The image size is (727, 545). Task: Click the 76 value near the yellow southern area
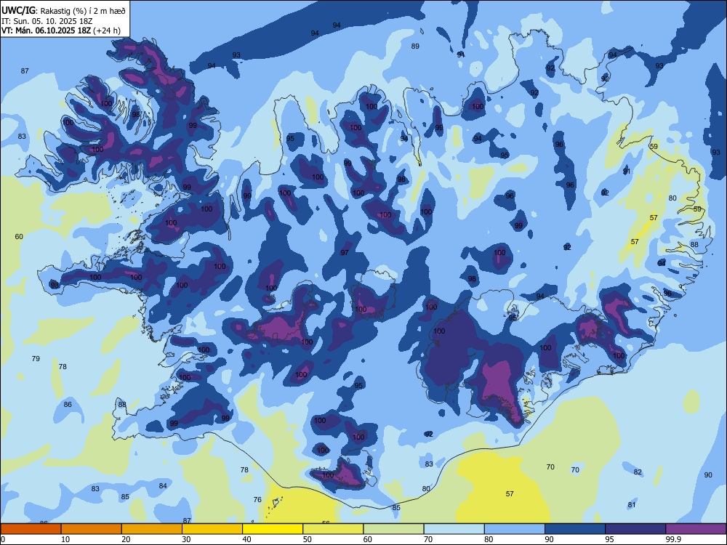258,500
